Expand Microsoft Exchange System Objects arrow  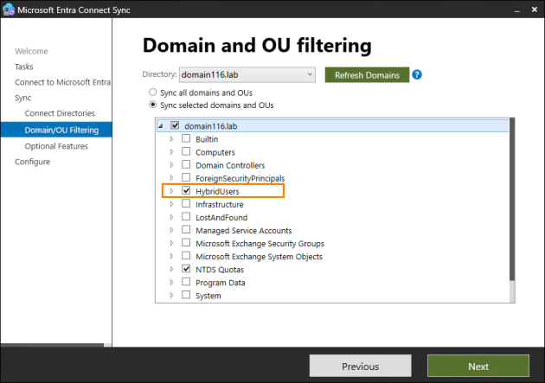(171, 256)
